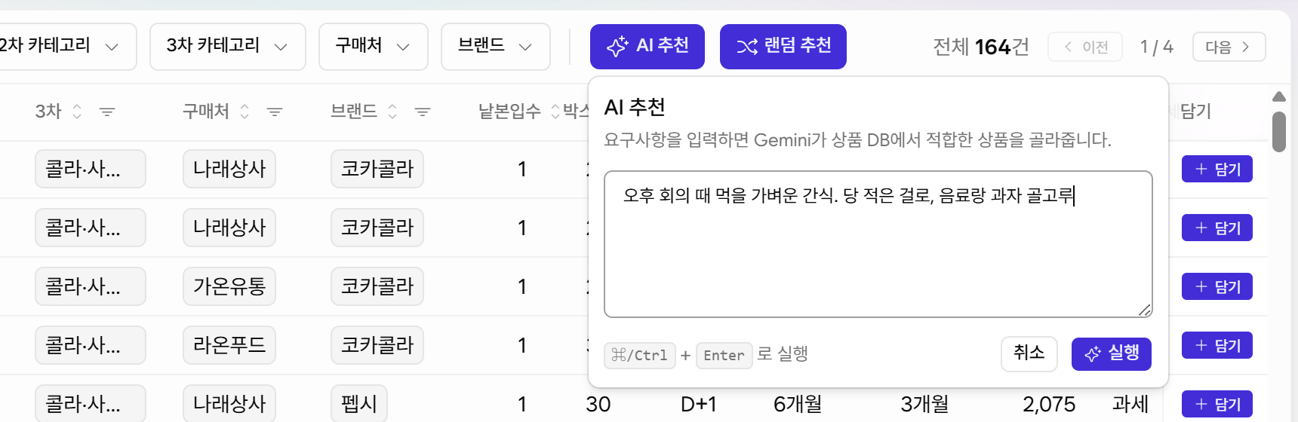The image size is (1298, 422).
Task: Open filter for 3차 column
Action: pos(107,112)
